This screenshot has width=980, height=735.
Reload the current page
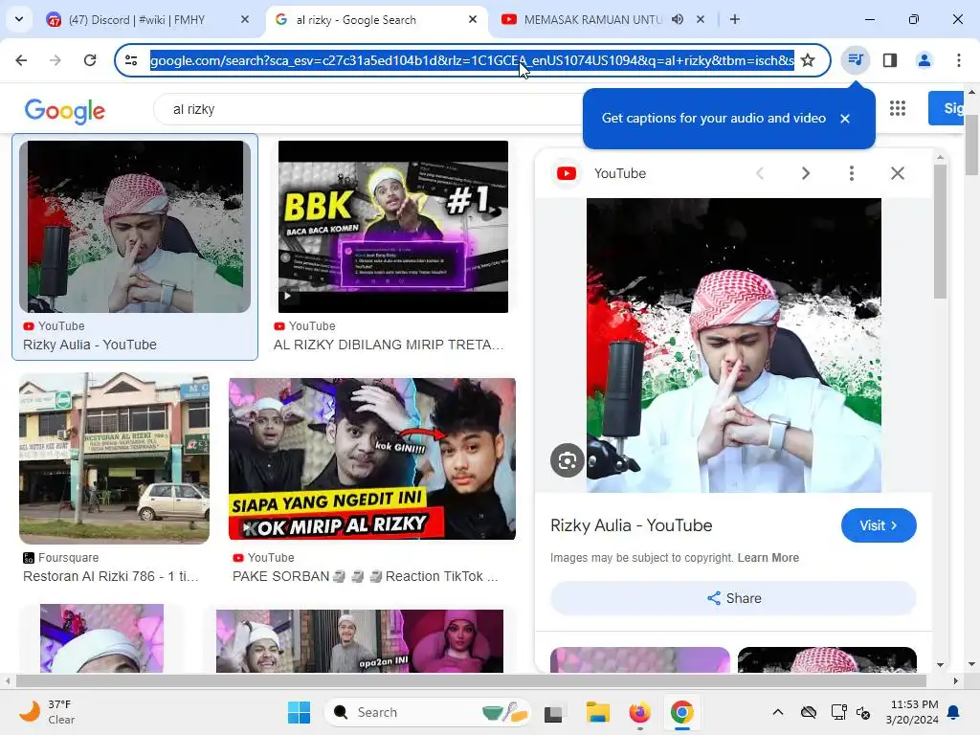[90, 60]
